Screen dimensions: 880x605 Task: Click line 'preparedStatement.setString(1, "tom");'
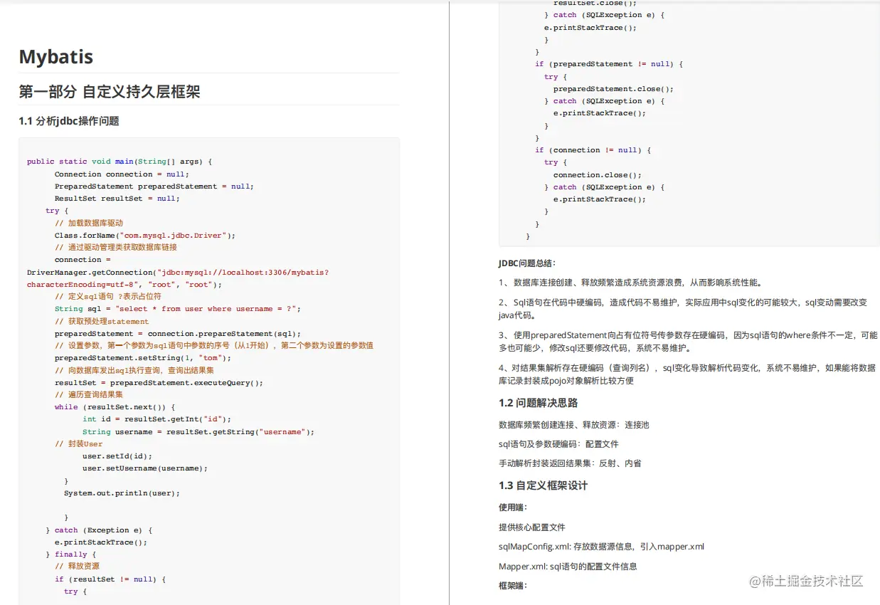(143, 358)
